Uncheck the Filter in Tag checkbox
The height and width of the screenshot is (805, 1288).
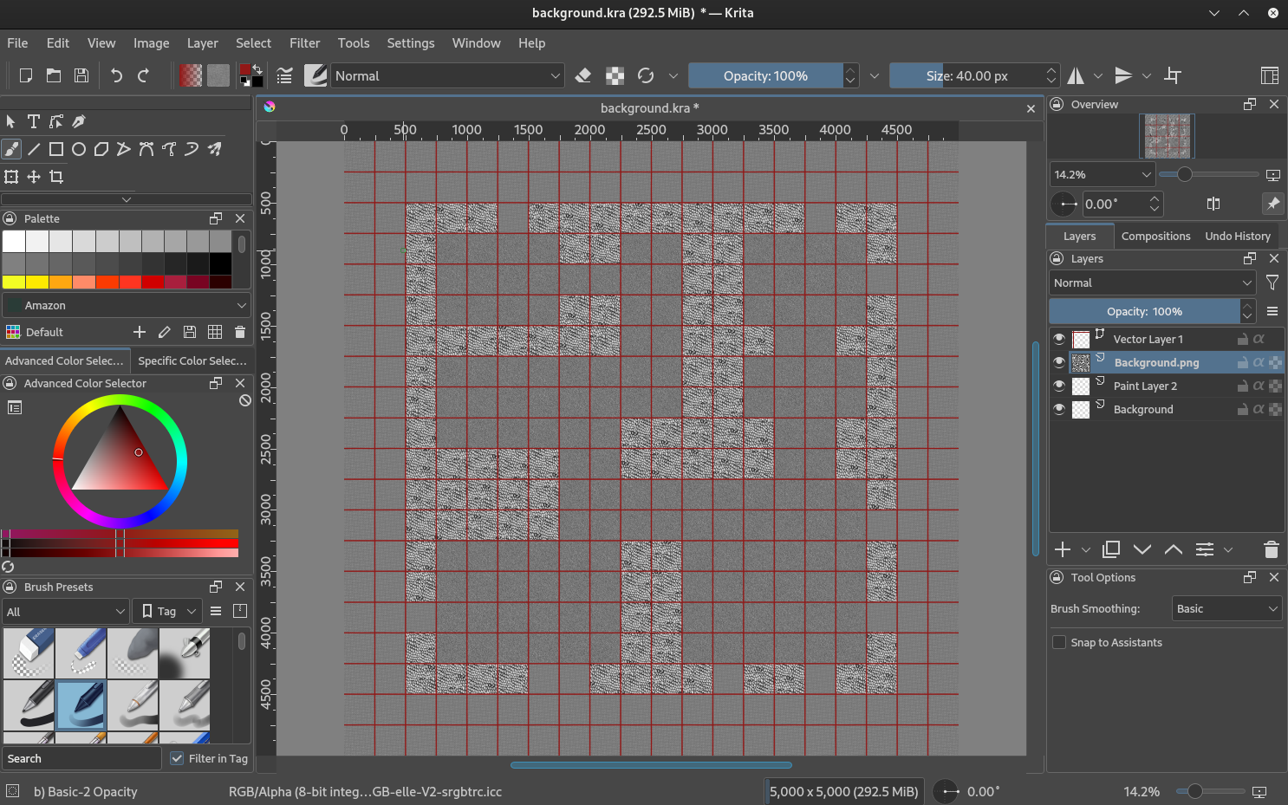point(177,758)
